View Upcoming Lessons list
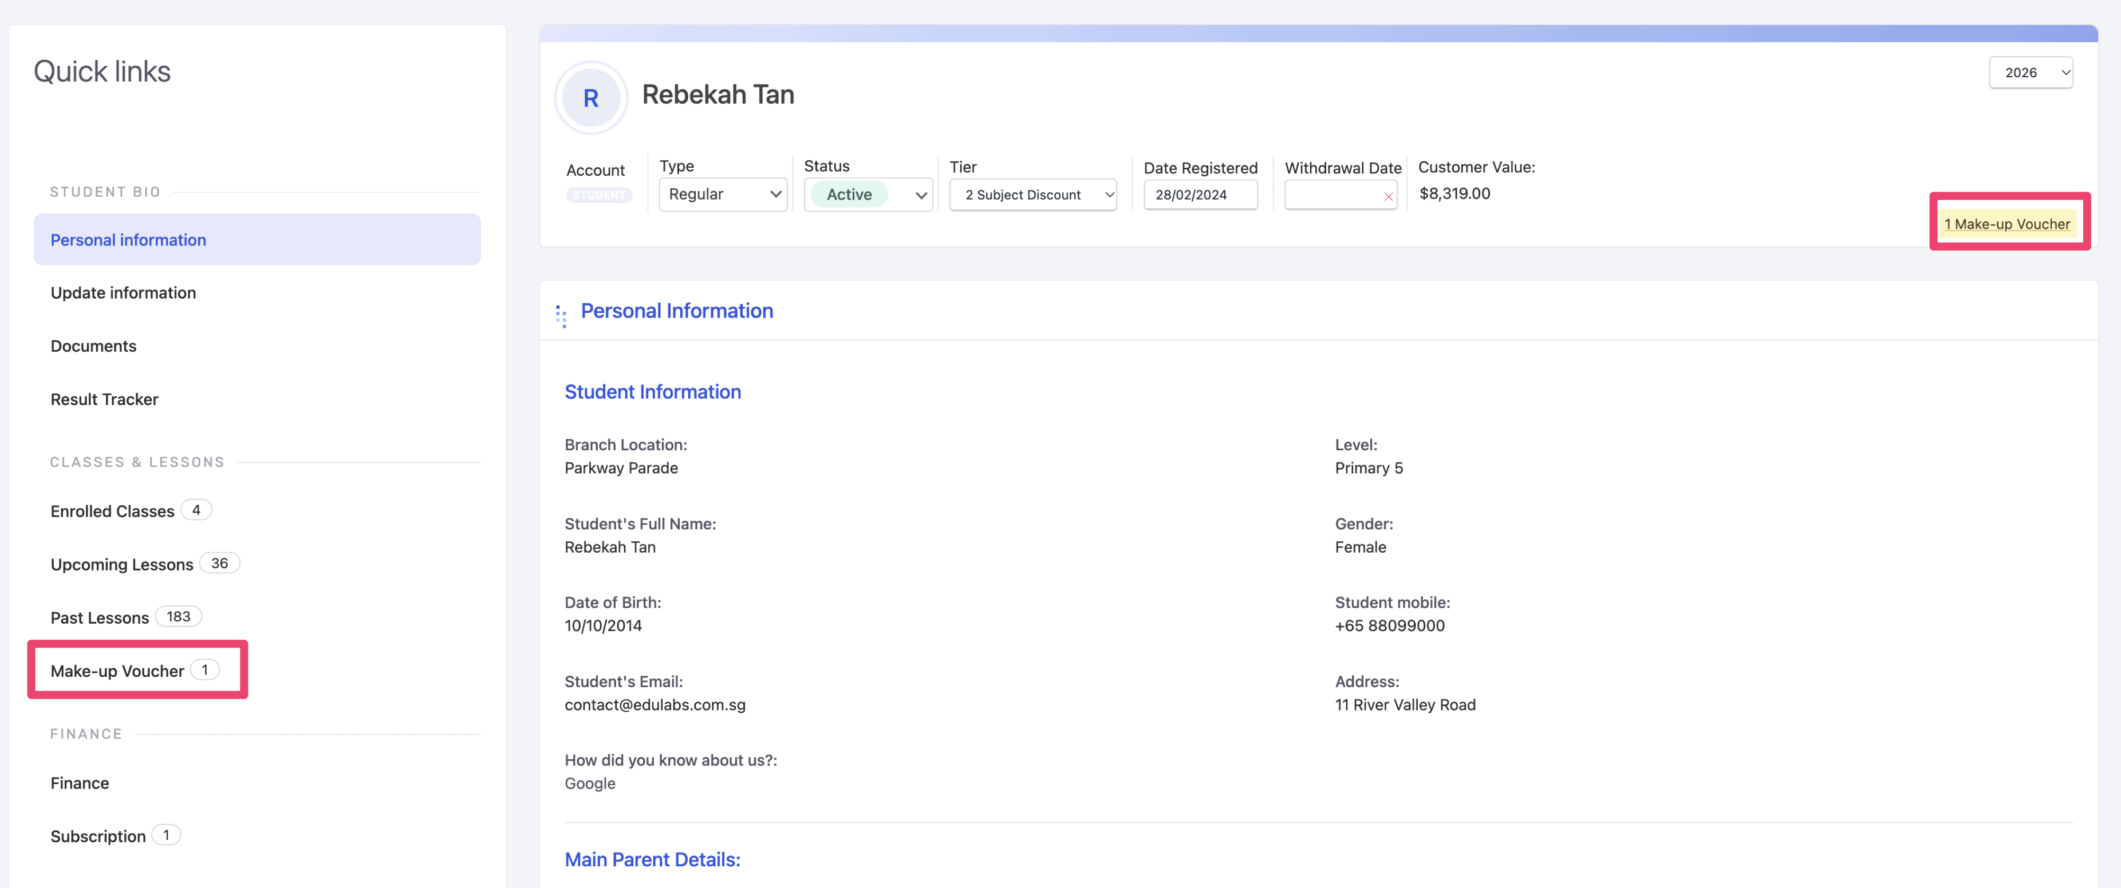Screen dimensions: 2121x888 click(121, 565)
